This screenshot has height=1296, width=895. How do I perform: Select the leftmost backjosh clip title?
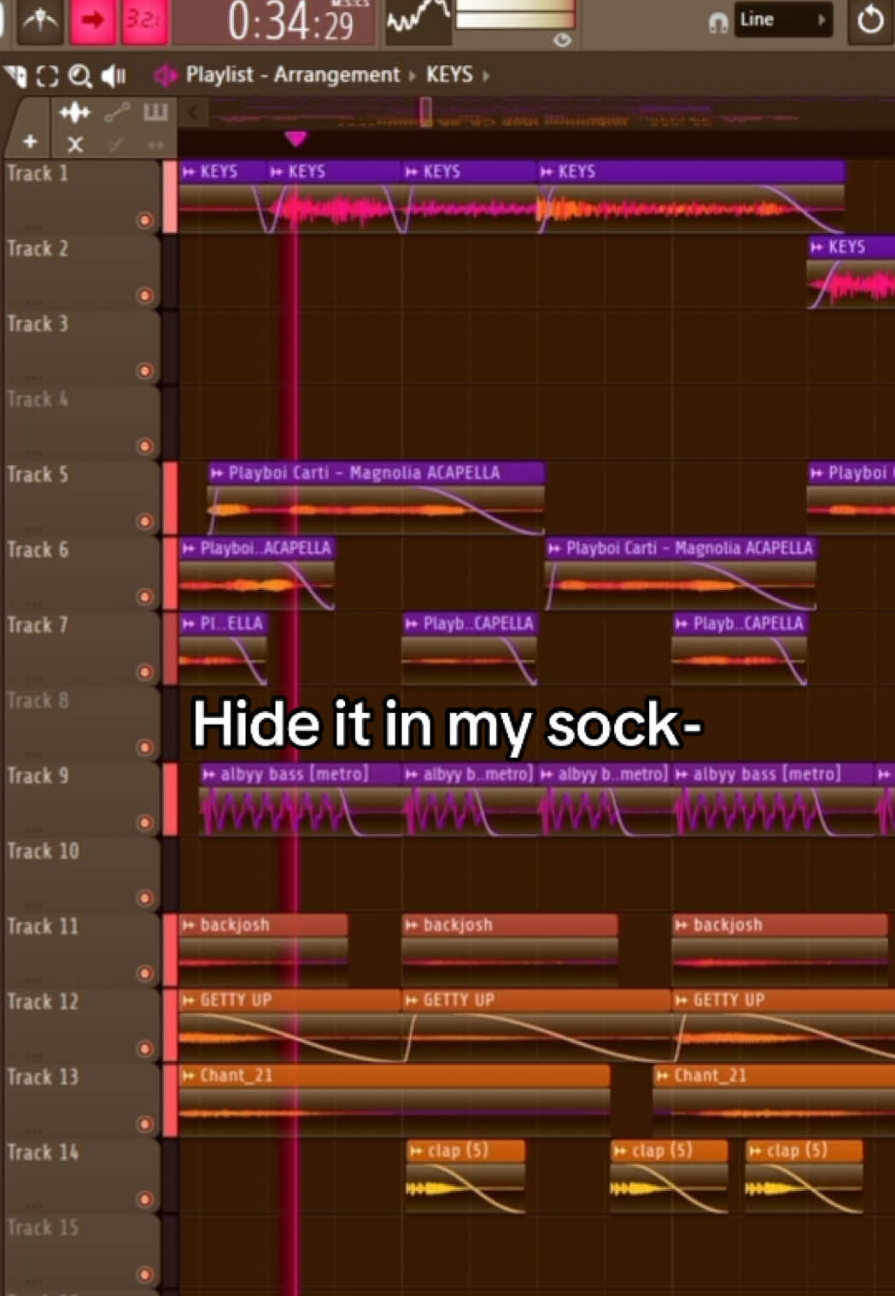click(235, 925)
